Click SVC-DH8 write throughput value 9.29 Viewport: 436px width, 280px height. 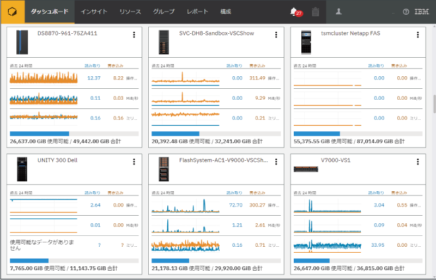(260, 98)
